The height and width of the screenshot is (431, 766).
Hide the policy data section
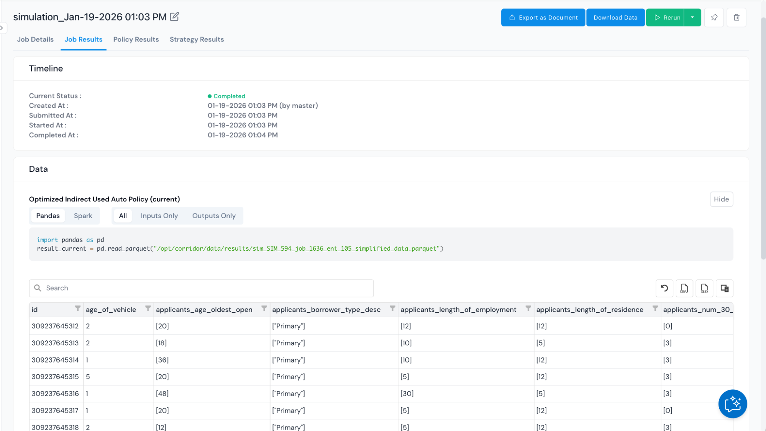pyautogui.click(x=721, y=199)
